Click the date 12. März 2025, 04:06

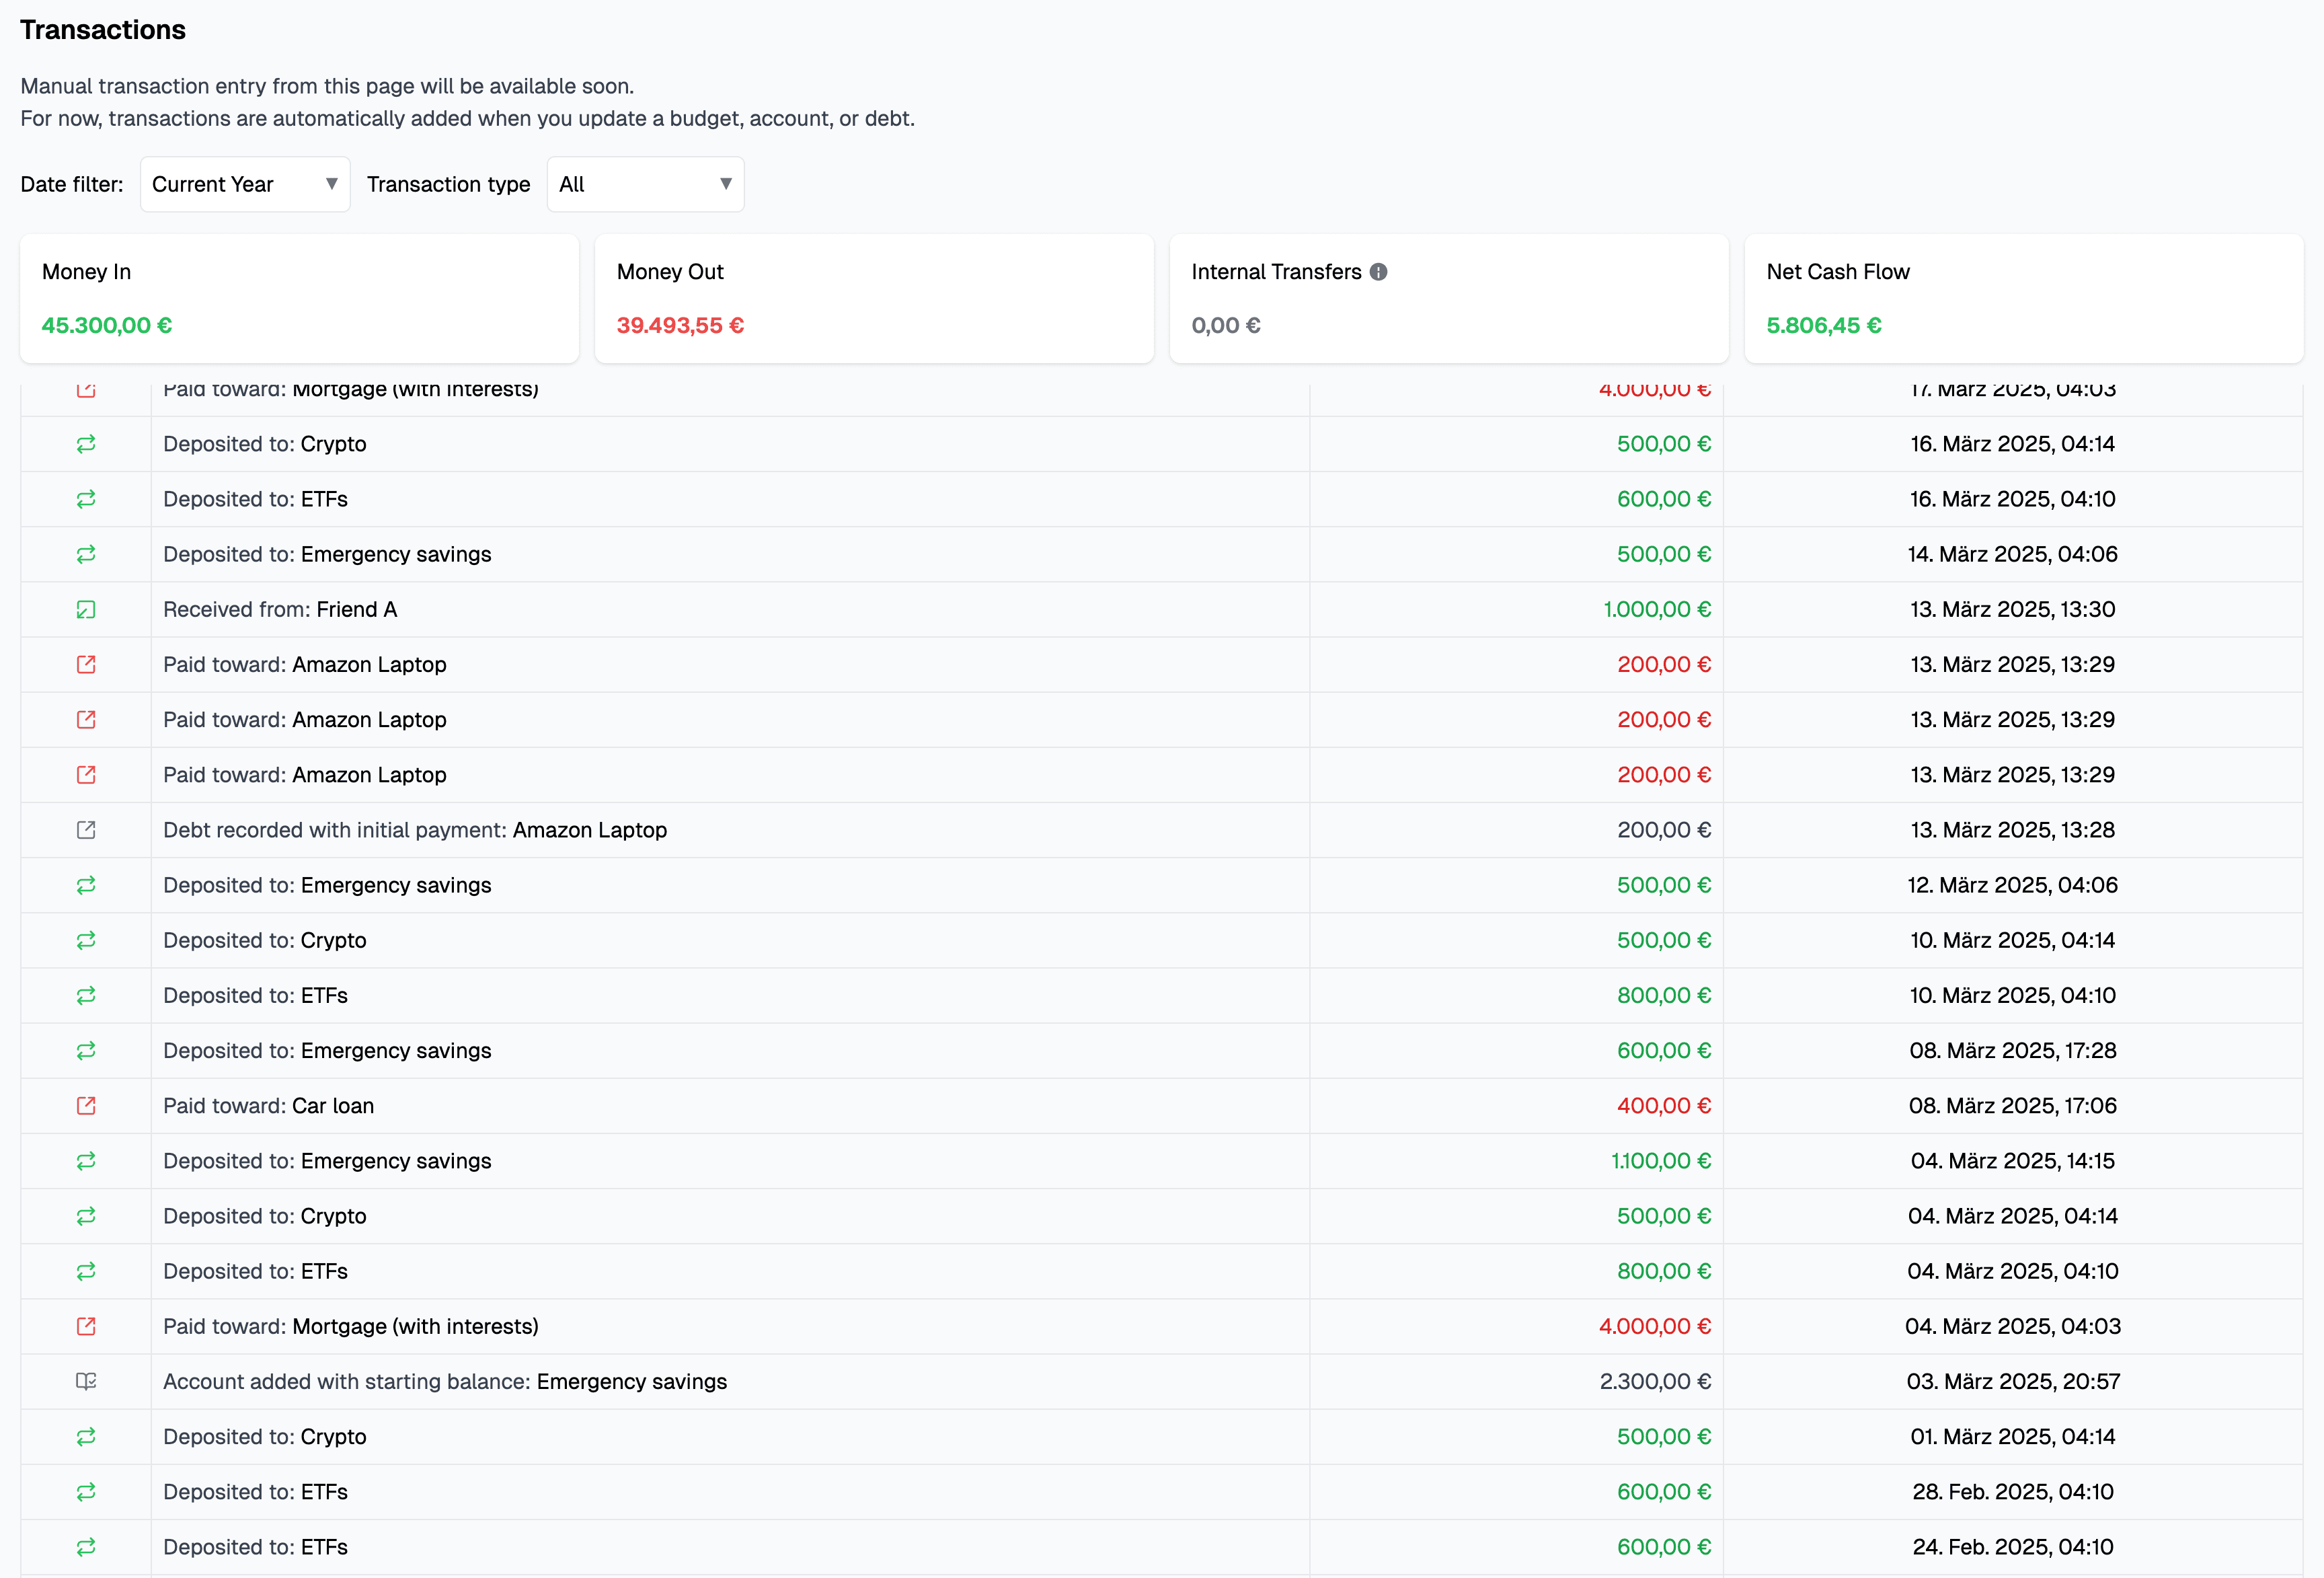(x=2012, y=885)
